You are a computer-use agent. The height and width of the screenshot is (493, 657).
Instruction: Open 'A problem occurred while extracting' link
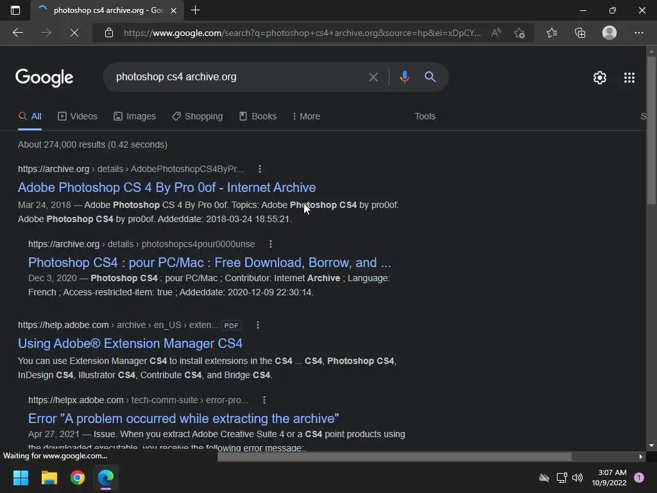pos(183,419)
